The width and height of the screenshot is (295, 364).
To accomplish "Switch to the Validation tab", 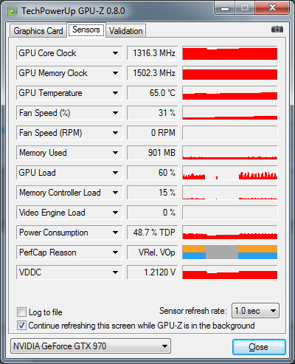I will 126,31.
